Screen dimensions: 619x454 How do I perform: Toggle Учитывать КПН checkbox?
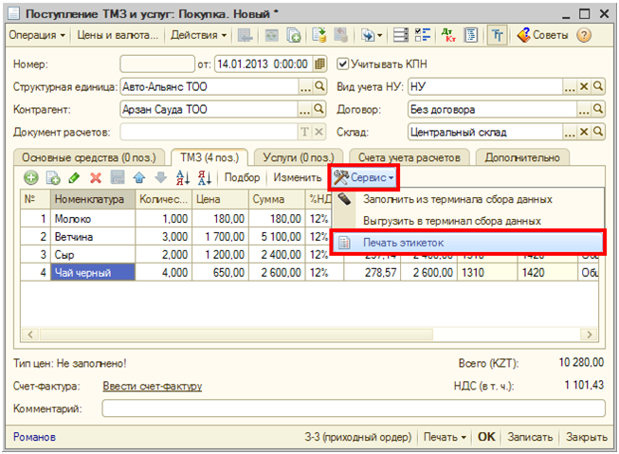344,64
